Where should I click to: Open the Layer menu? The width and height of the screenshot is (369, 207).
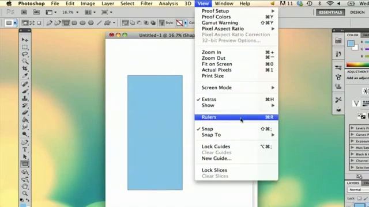(108, 3)
